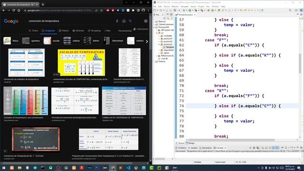
Task: Click the editor horizontal scrollbar
Action: click(231, 140)
